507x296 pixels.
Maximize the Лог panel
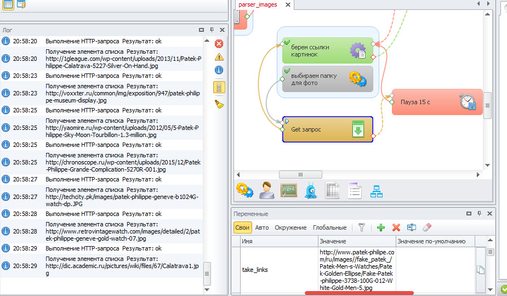point(202,30)
